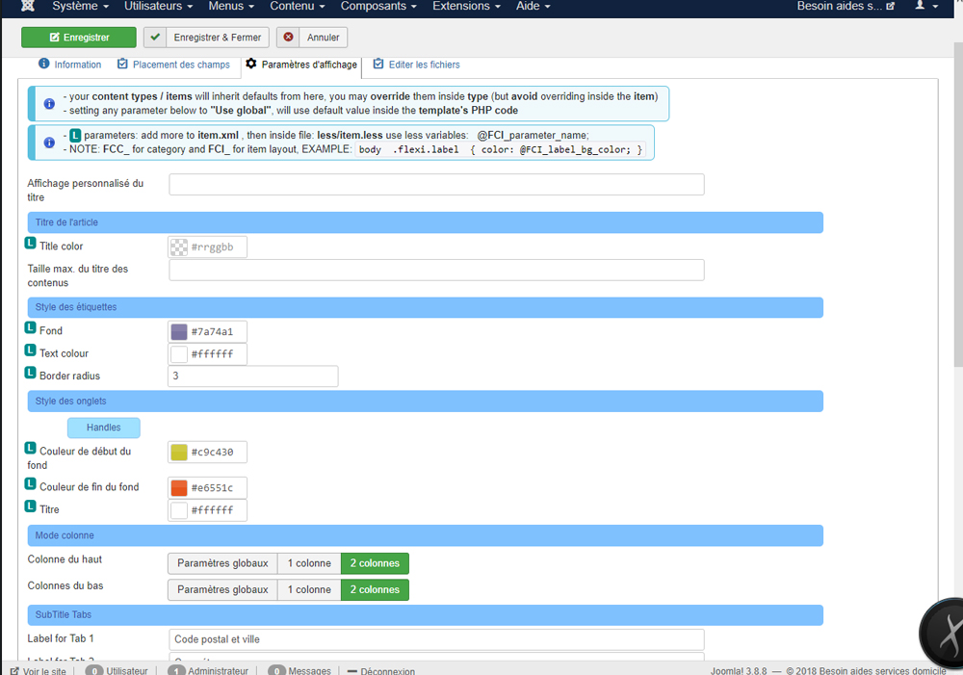Click the 'Titre de l'article' section header
The width and height of the screenshot is (963, 675).
click(425, 222)
